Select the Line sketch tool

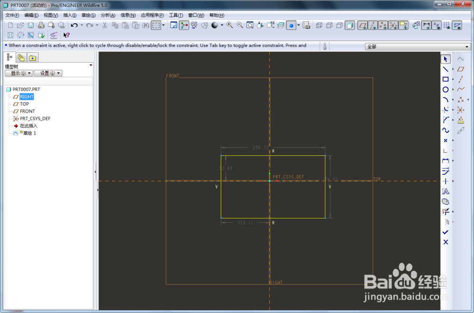(445, 69)
